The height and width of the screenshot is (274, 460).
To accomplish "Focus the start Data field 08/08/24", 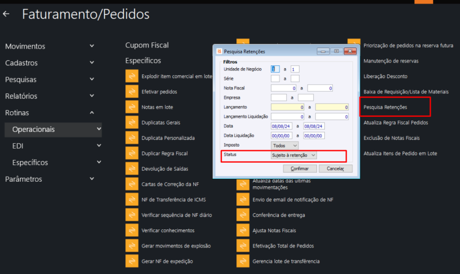I will pyautogui.click(x=281, y=126).
